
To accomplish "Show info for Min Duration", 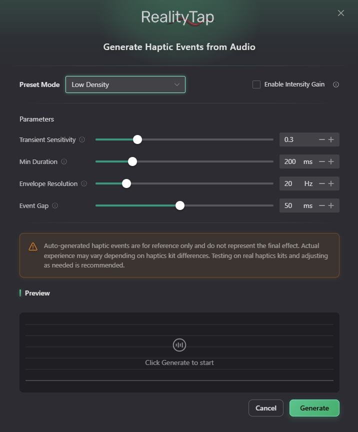I will pos(64,161).
